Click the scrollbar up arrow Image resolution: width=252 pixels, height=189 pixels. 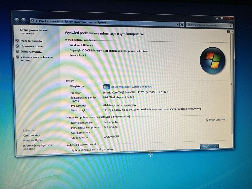click(232, 32)
